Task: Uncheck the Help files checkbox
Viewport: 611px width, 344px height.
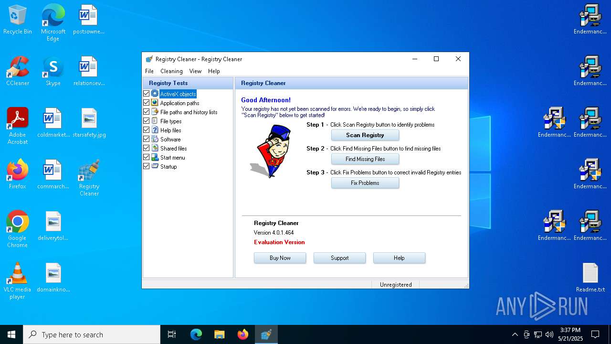Action: 147,130
